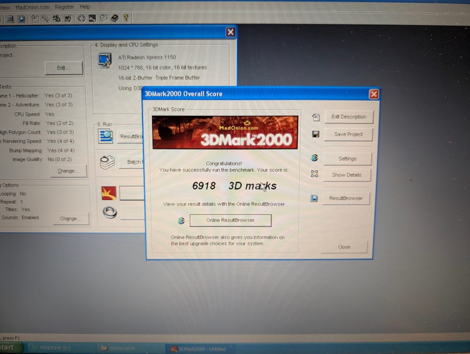Open the Register menu
The height and width of the screenshot is (354, 470).
pos(64,7)
